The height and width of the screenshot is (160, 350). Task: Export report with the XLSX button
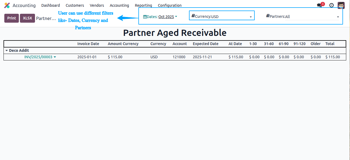pyautogui.click(x=27, y=18)
